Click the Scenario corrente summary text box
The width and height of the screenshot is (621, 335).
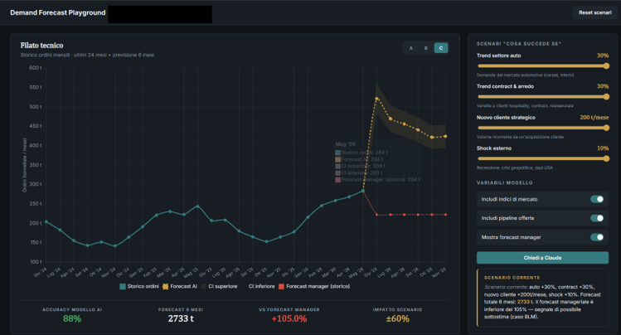point(542,298)
